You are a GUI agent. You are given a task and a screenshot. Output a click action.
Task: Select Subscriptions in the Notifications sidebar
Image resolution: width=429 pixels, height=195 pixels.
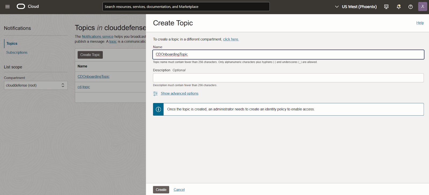point(17,53)
